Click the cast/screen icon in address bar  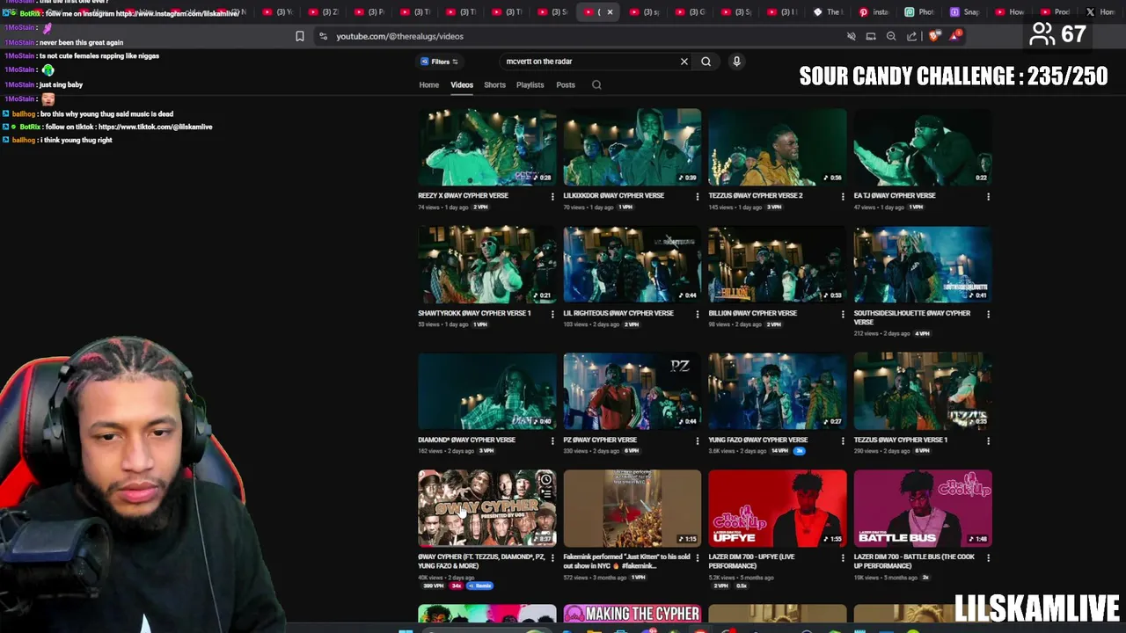[871, 36]
